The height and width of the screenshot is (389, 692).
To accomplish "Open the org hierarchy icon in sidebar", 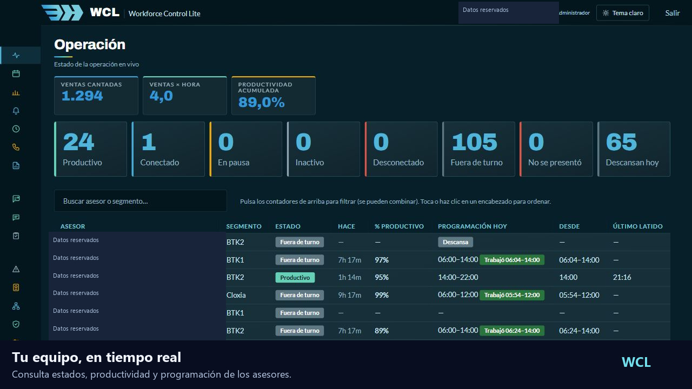I will coord(16,306).
